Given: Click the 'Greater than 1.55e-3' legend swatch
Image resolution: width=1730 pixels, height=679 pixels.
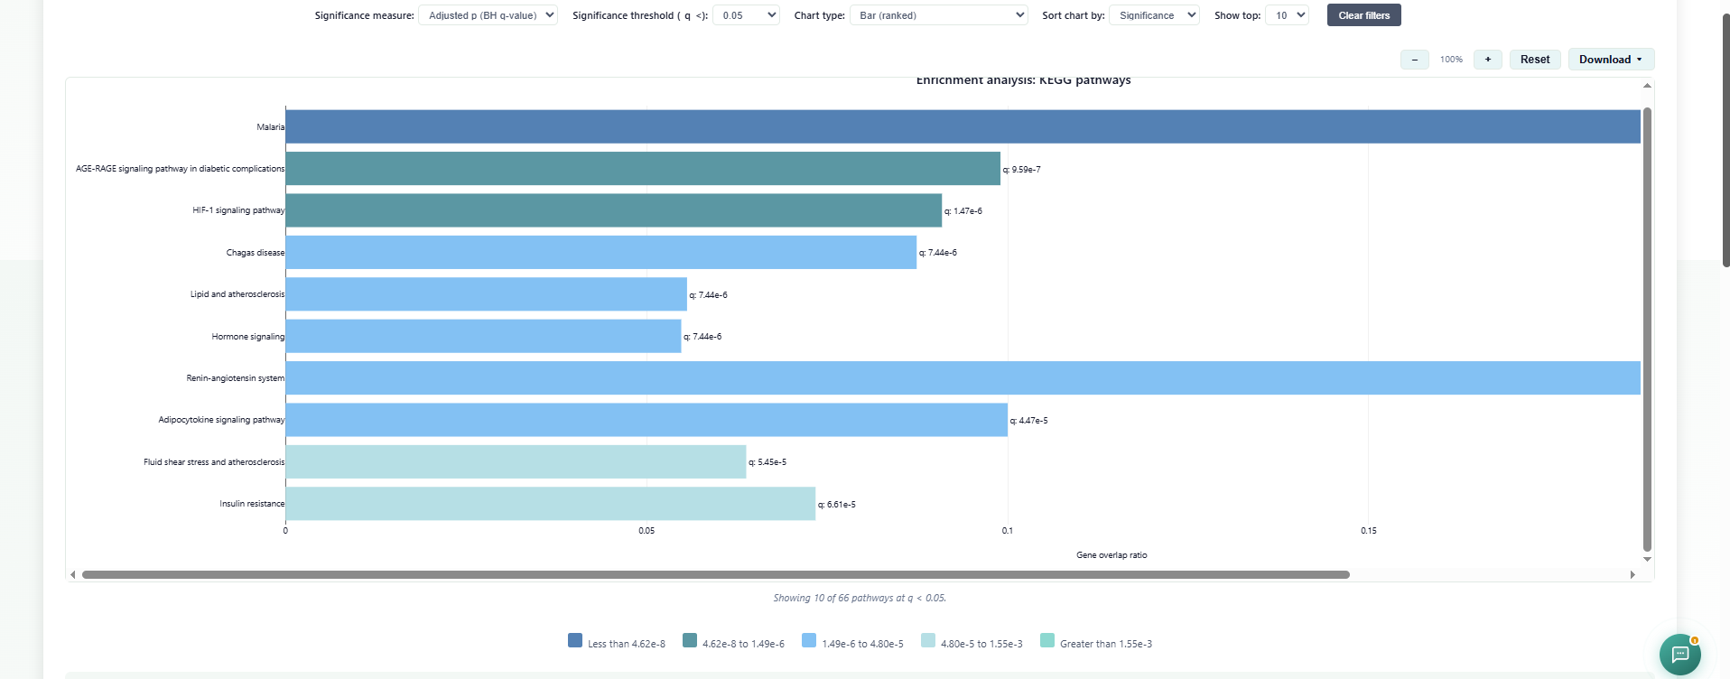Looking at the screenshot, I should (1047, 640).
